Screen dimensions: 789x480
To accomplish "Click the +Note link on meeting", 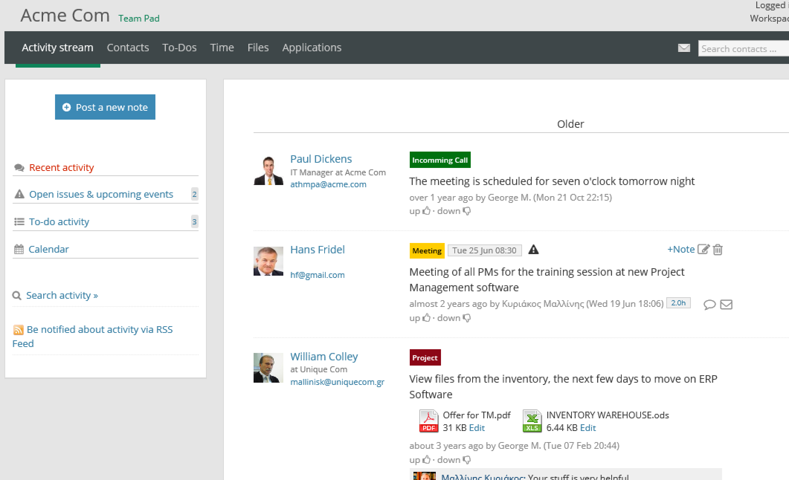I will click(681, 249).
